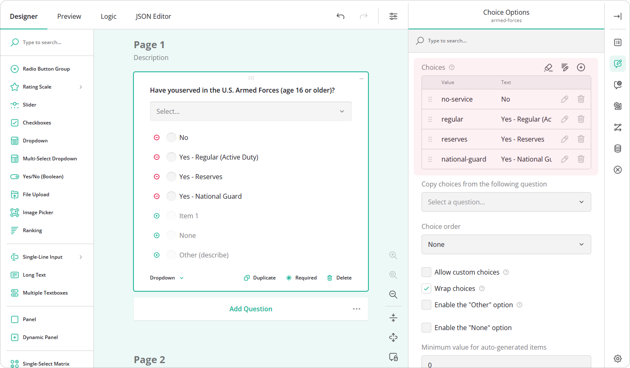This screenshot has width=630, height=368.
Task: Open bulk text edit of choices via pencil-list icon
Action: [565, 67]
